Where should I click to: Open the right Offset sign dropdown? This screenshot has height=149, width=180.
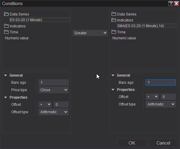click(152, 97)
